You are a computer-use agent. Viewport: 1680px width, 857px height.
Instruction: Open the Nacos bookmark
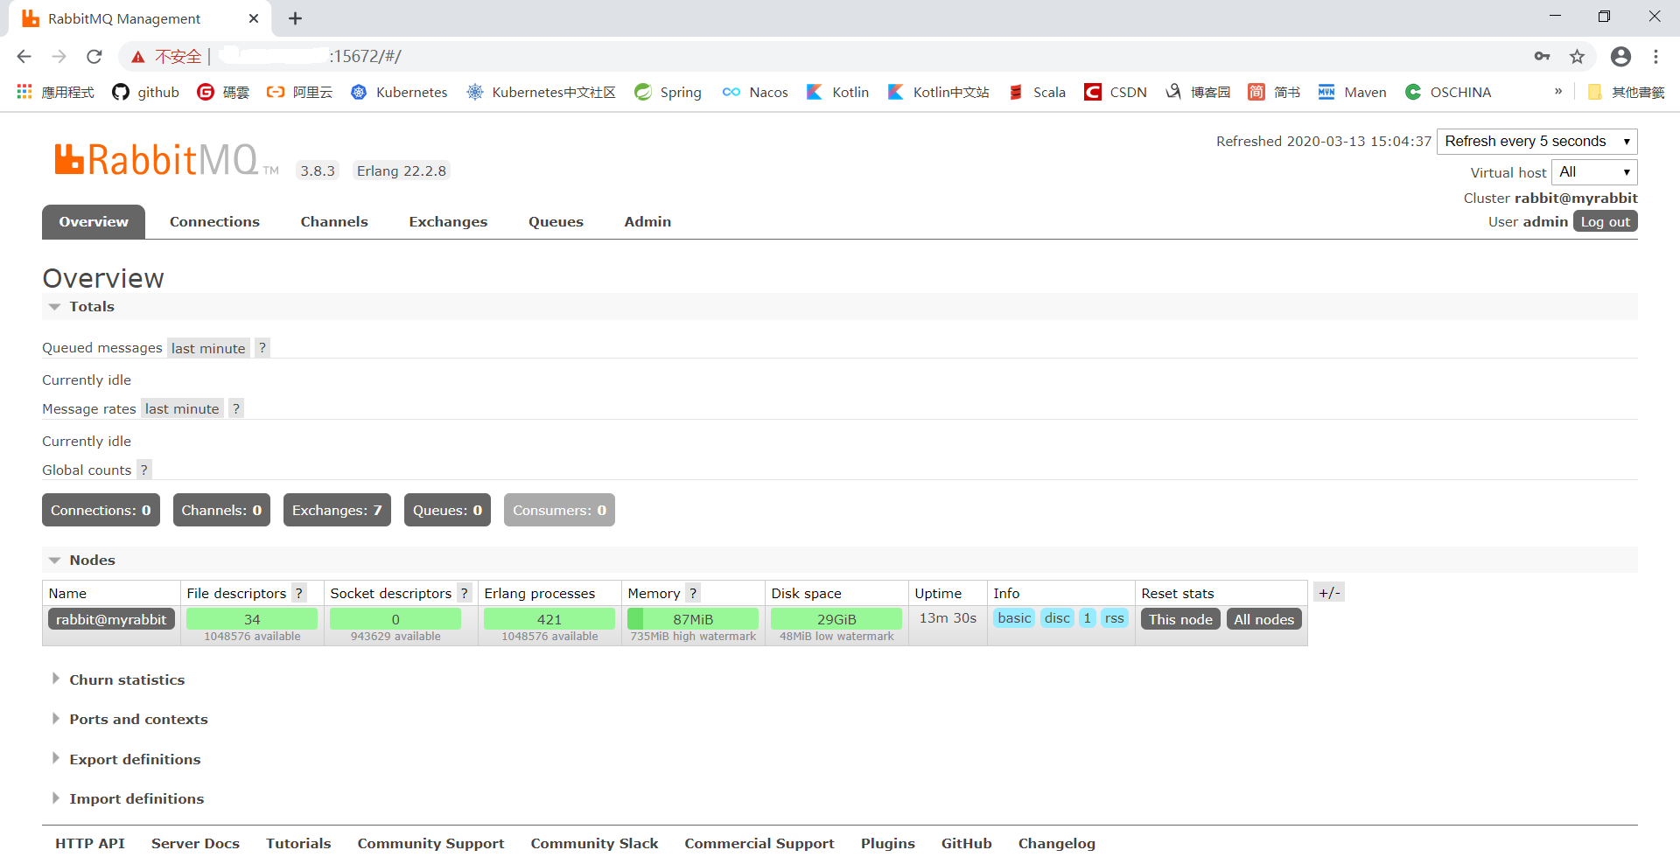coord(755,92)
